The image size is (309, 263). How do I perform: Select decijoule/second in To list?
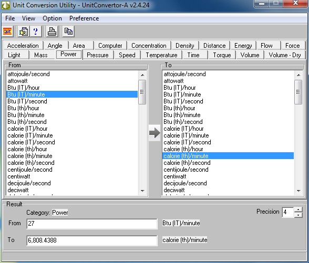pos(228,183)
